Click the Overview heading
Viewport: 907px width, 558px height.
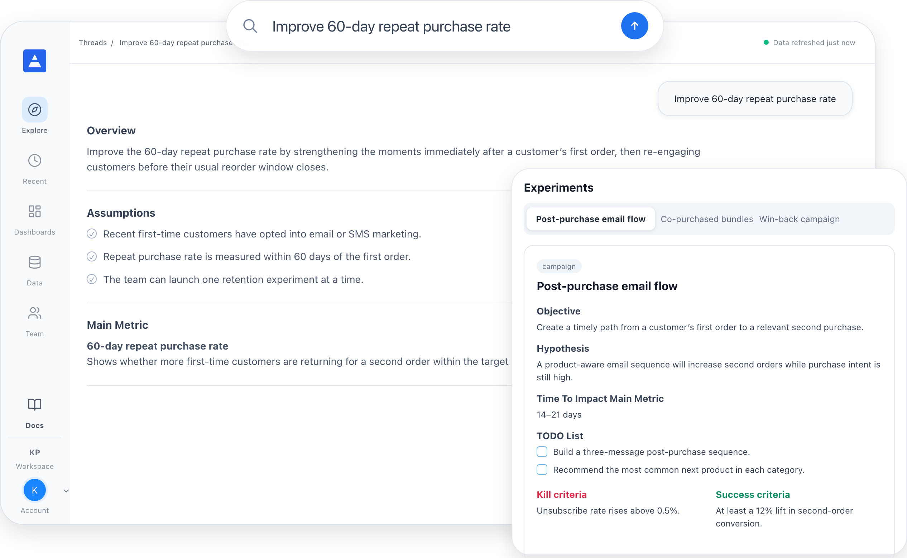111,131
